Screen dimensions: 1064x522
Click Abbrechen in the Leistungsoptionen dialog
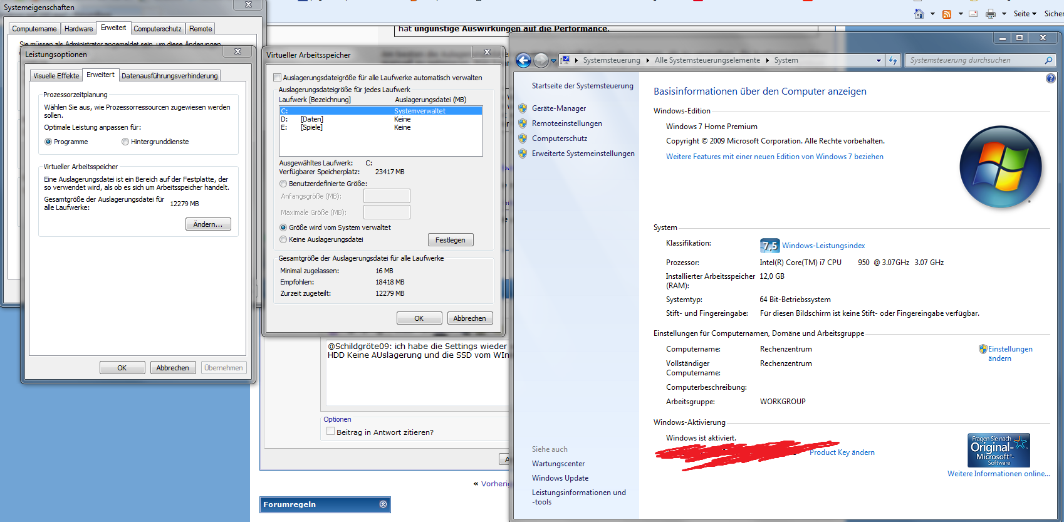(173, 368)
